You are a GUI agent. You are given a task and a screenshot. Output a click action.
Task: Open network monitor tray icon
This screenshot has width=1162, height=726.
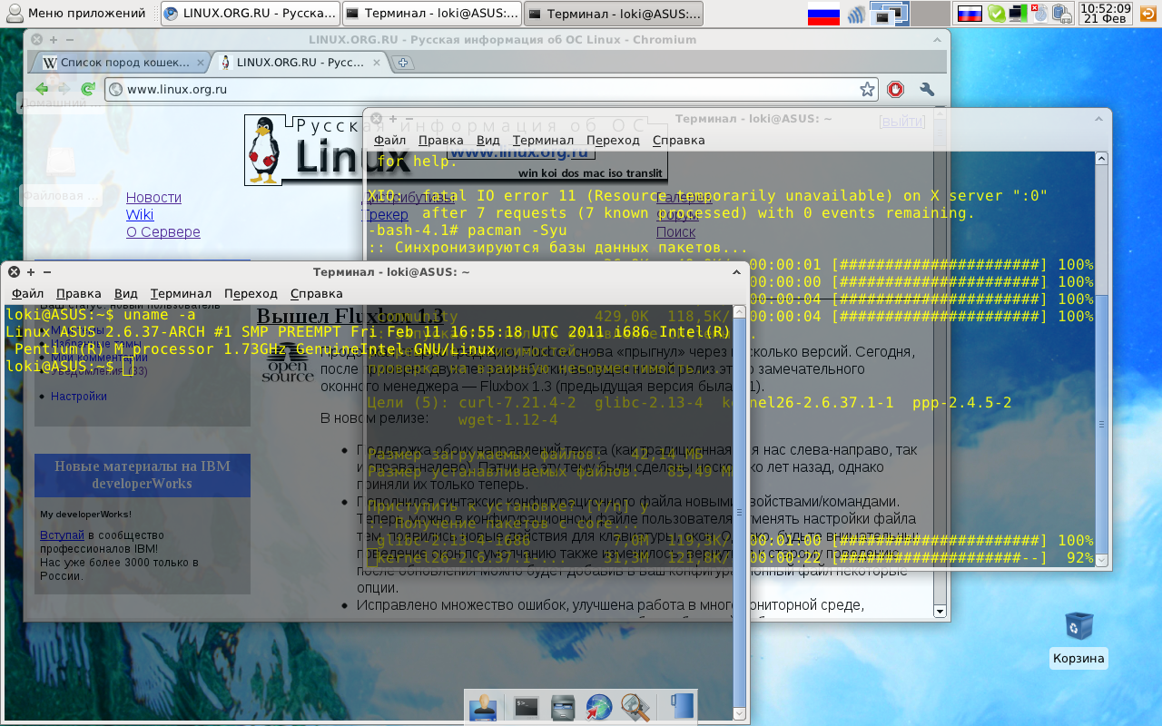(1019, 14)
